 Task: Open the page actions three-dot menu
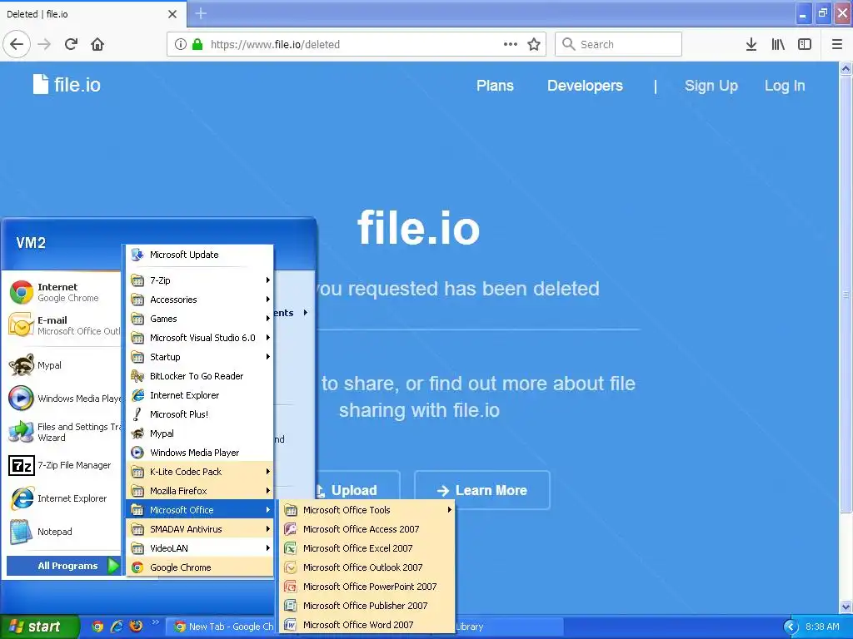(x=511, y=44)
